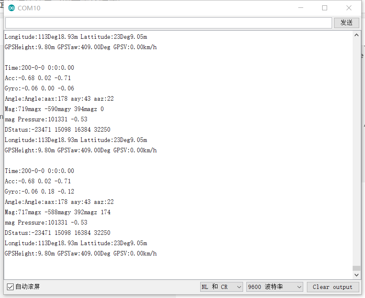Click the scrollbar down arrow
365x298 pixels.
(x=357, y=274)
